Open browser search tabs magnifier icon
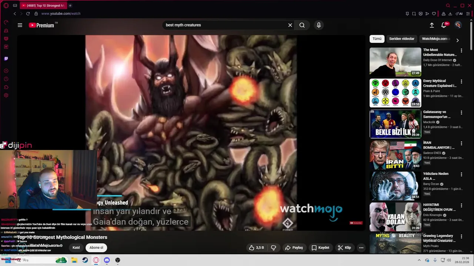The width and height of the screenshot is (474, 266). [448, 6]
